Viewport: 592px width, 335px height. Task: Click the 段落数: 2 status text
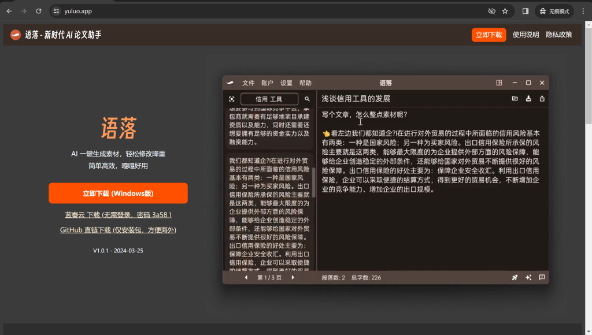point(334,278)
